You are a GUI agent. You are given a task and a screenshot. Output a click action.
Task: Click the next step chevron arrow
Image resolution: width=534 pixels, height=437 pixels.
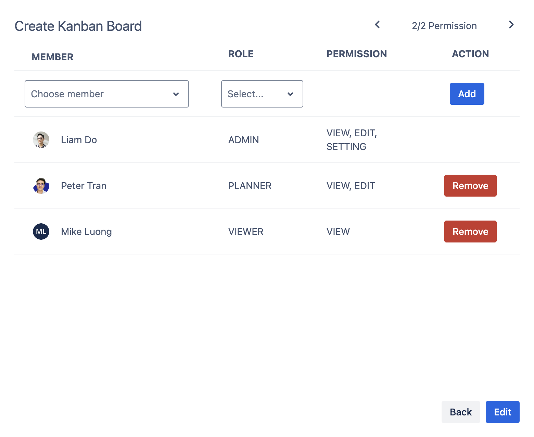pos(511,25)
